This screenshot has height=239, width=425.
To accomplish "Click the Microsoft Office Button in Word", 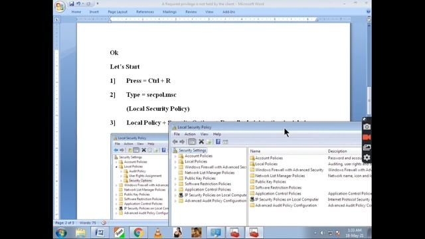I will [x=60, y=6].
